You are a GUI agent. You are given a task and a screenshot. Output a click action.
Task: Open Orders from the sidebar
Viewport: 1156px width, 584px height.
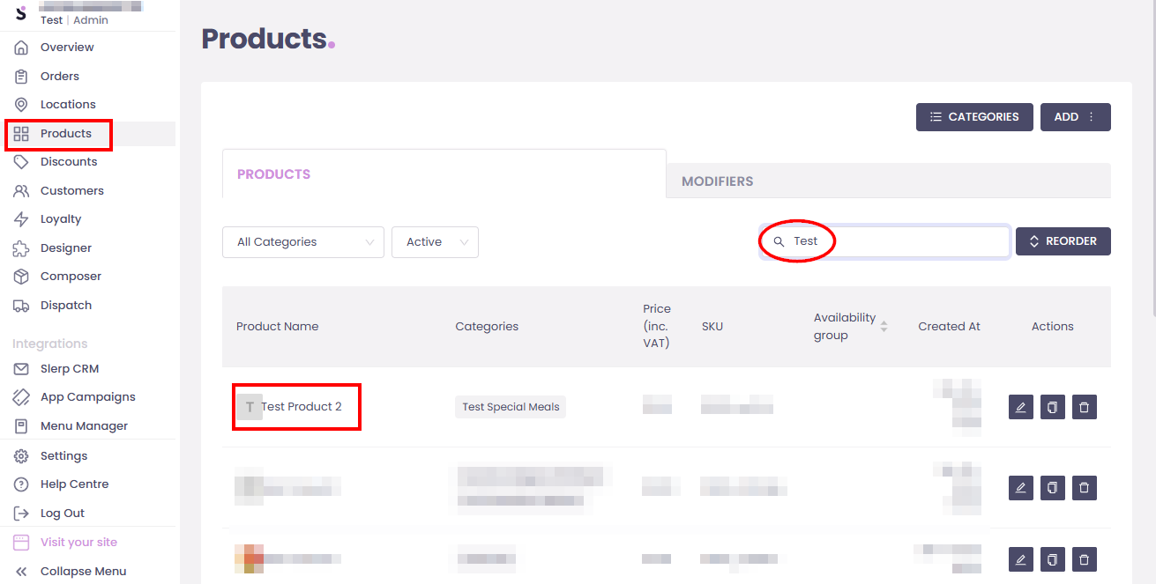click(x=59, y=76)
